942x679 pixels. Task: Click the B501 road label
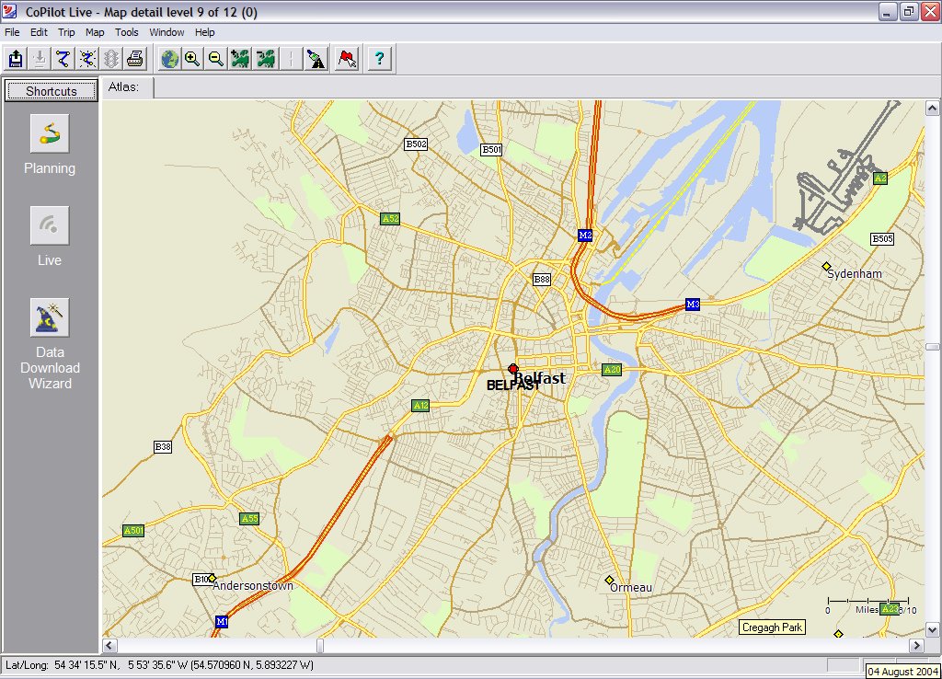click(491, 150)
